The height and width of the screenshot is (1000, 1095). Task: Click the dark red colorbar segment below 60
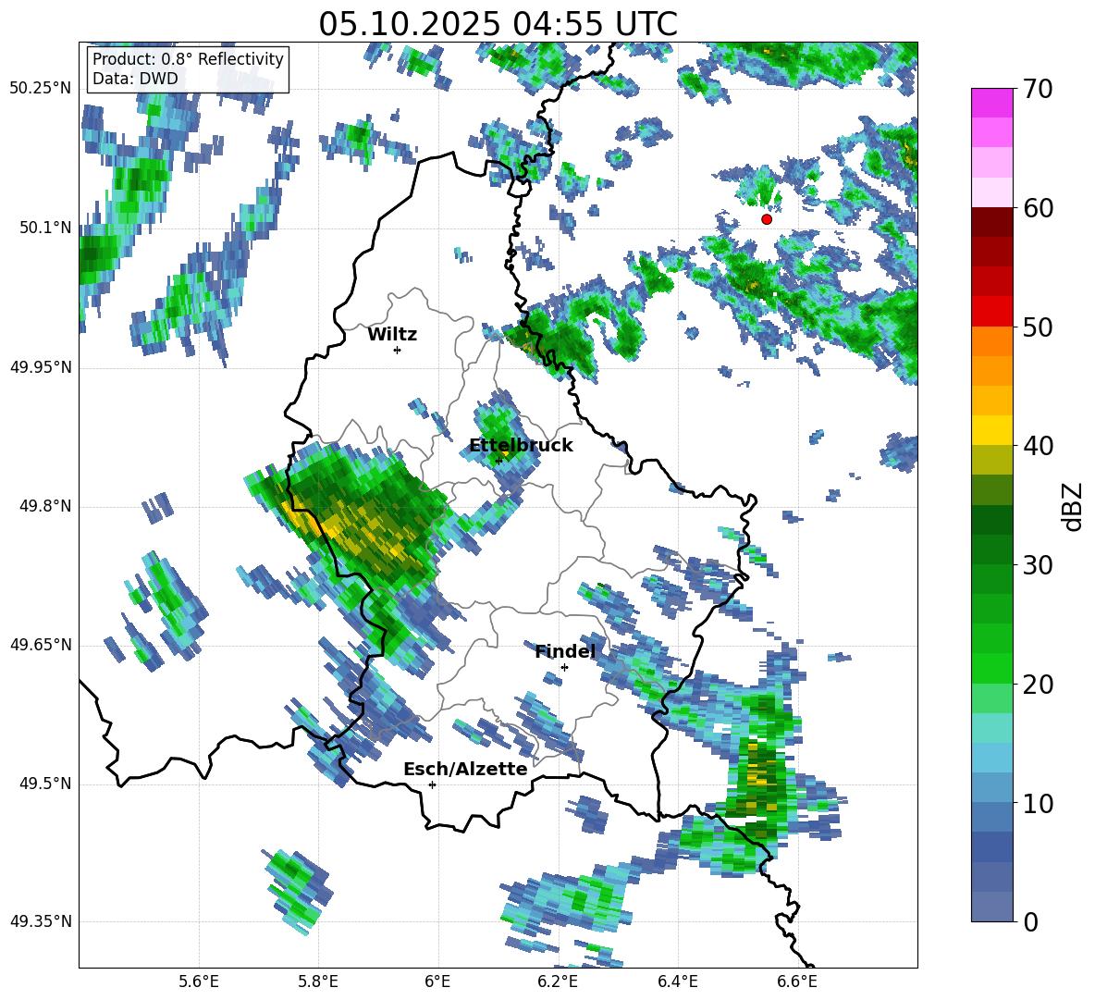(991, 222)
